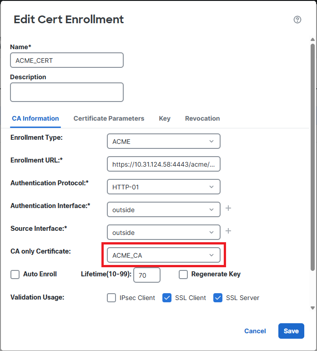Go to the Key tab

(165, 118)
